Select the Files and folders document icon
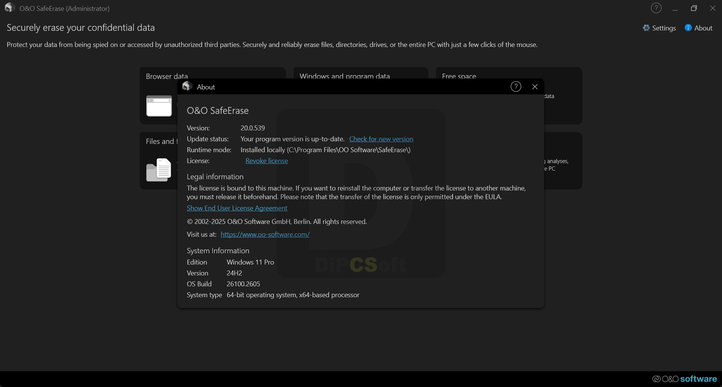Screen dimensions: 722x387 [159, 170]
